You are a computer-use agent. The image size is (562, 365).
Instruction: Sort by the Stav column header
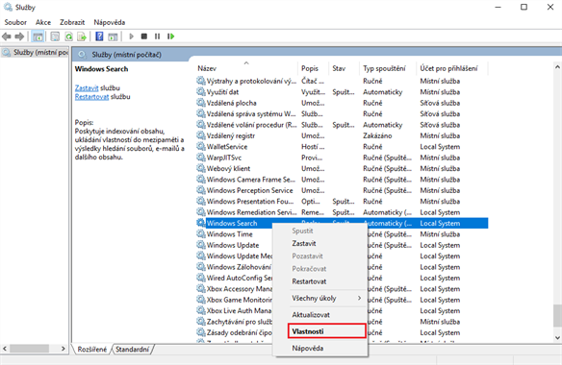(x=344, y=68)
